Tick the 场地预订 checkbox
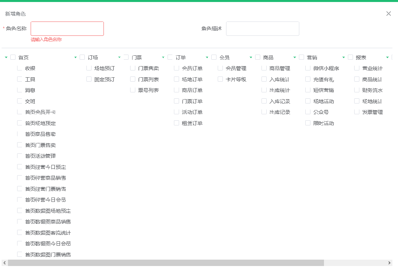398x268 pixels. click(89, 68)
